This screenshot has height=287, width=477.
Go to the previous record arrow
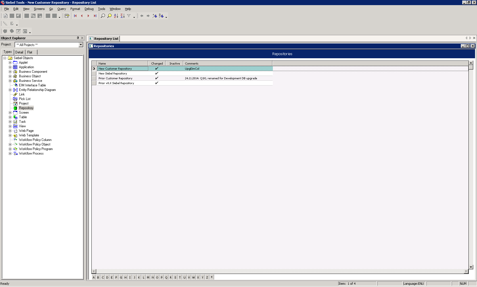pos(82,16)
